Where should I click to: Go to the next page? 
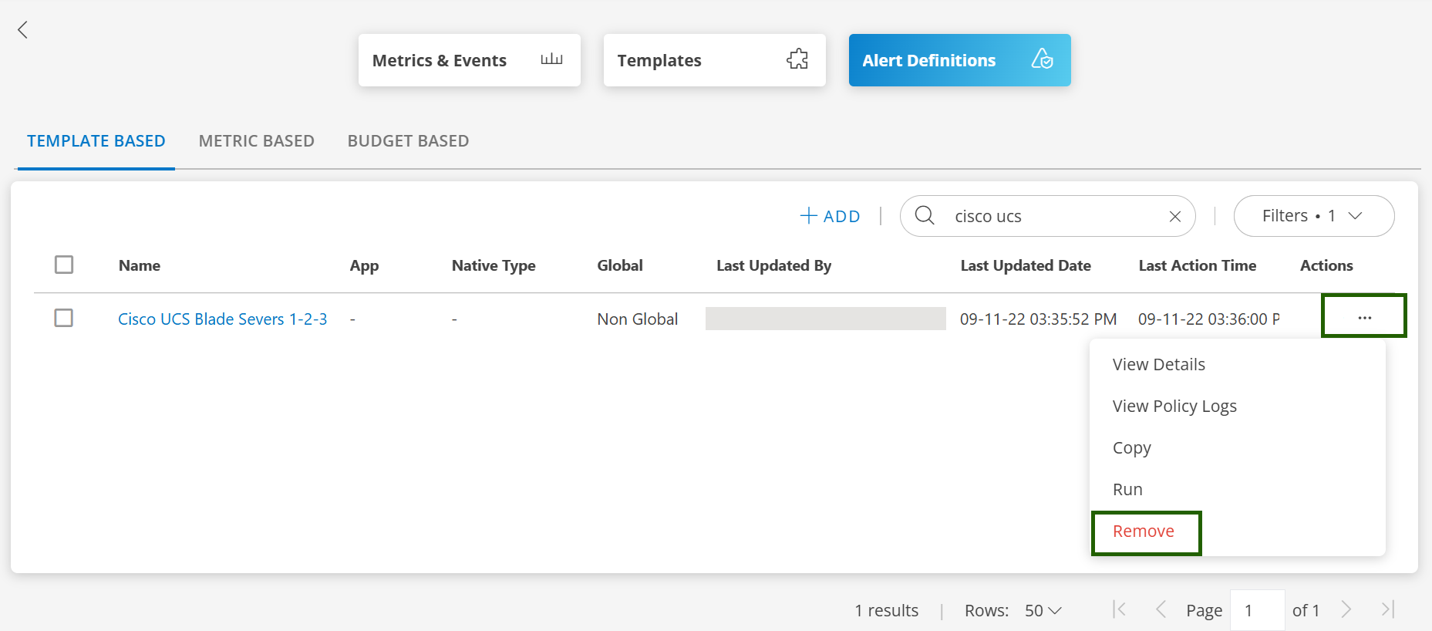tap(1346, 610)
